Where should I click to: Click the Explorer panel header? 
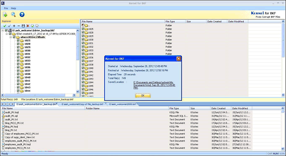40,21
